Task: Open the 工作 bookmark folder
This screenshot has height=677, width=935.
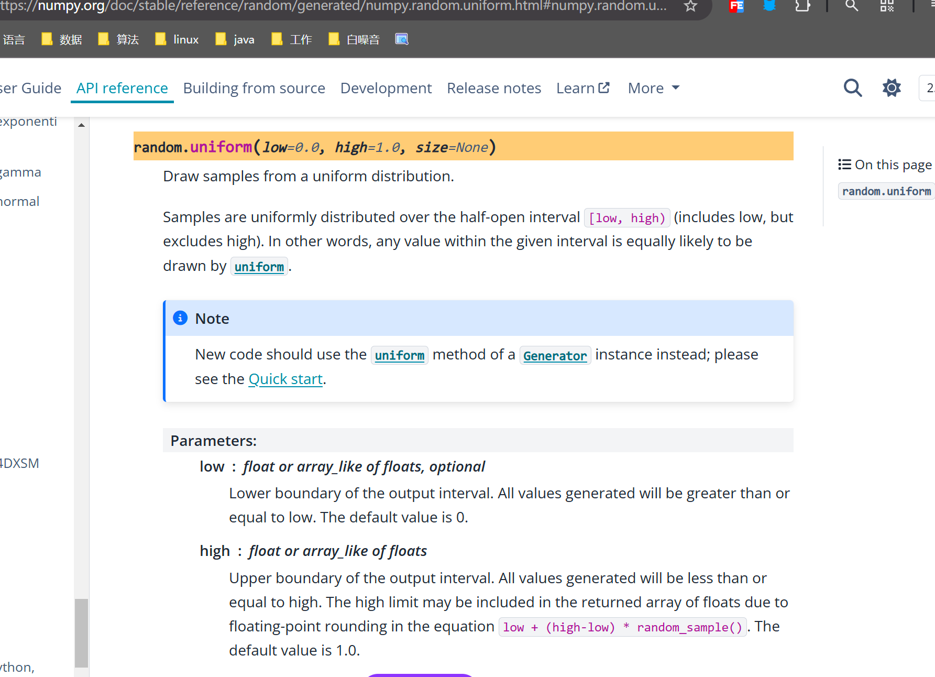Action: [292, 39]
